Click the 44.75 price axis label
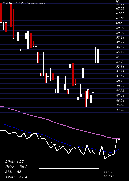The width and height of the screenshot is (129, 181). click(x=120, y=110)
